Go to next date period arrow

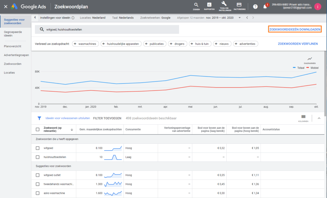[x=253, y=18]
